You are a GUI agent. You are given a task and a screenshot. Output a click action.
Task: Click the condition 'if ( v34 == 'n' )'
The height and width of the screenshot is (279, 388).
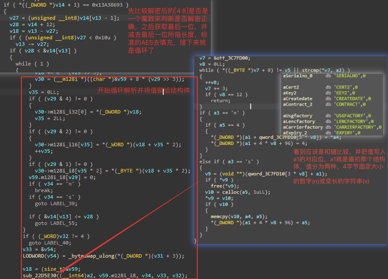[55, 184]
